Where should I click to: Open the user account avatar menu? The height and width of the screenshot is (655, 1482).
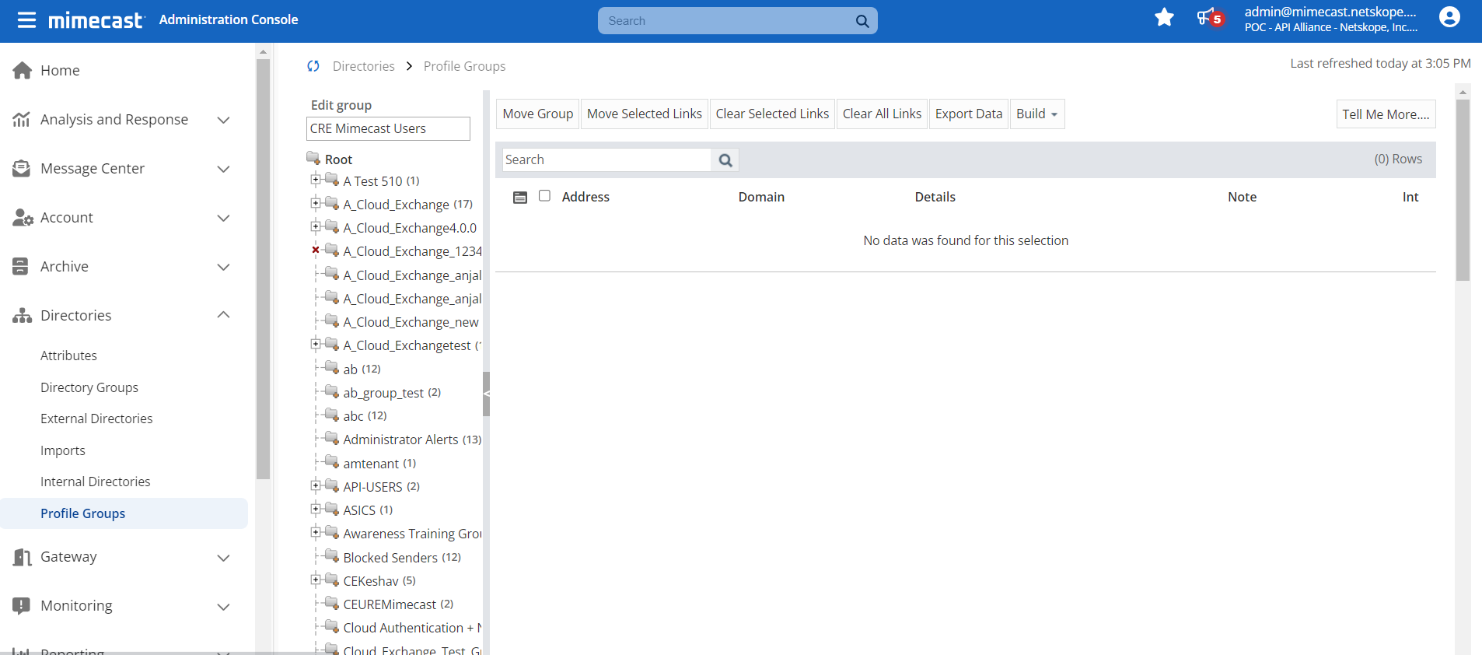point(1449,17)
